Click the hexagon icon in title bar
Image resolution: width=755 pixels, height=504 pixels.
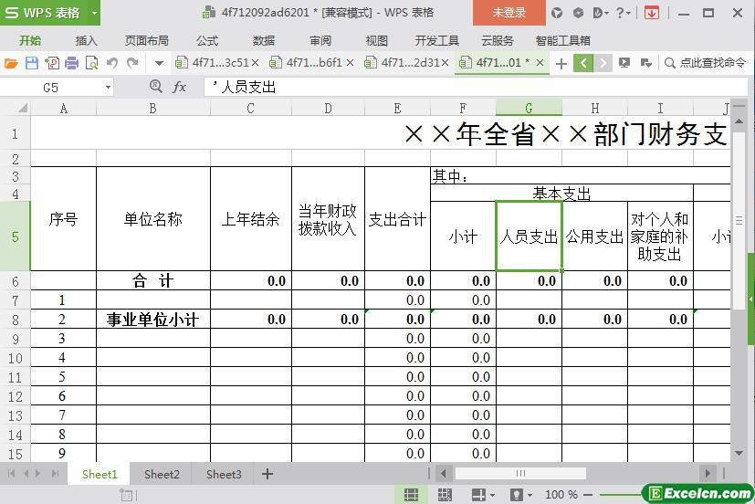(578, 13)
